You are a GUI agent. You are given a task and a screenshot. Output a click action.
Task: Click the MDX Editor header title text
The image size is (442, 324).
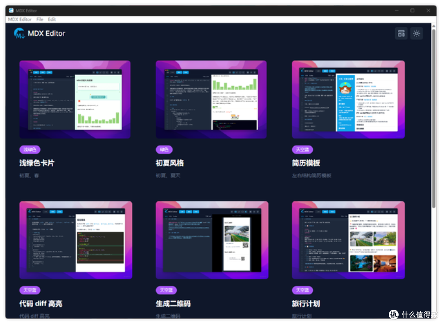(x=47, y=34)
